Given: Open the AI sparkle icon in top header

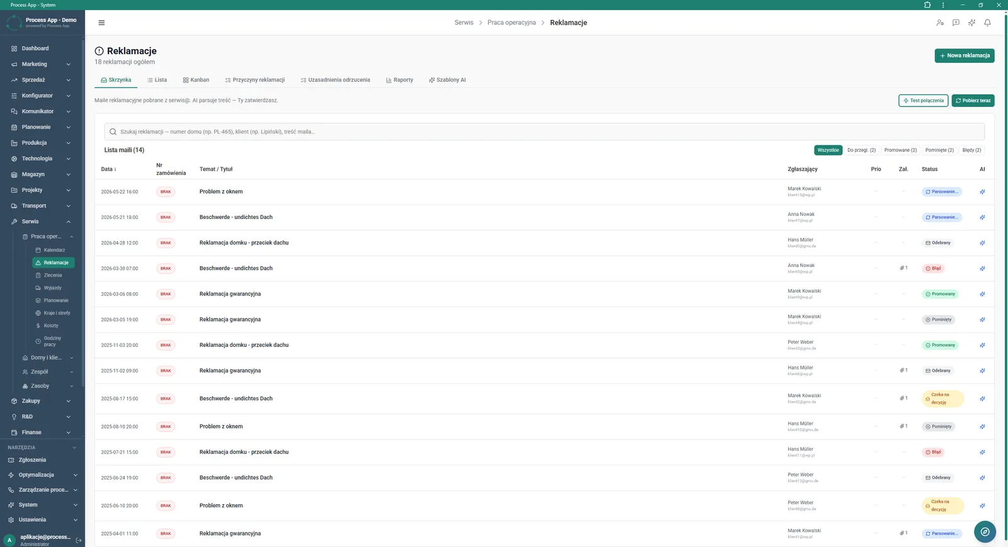Looking at the screenshot, I should pyautogui.click(x=971, y=23).
